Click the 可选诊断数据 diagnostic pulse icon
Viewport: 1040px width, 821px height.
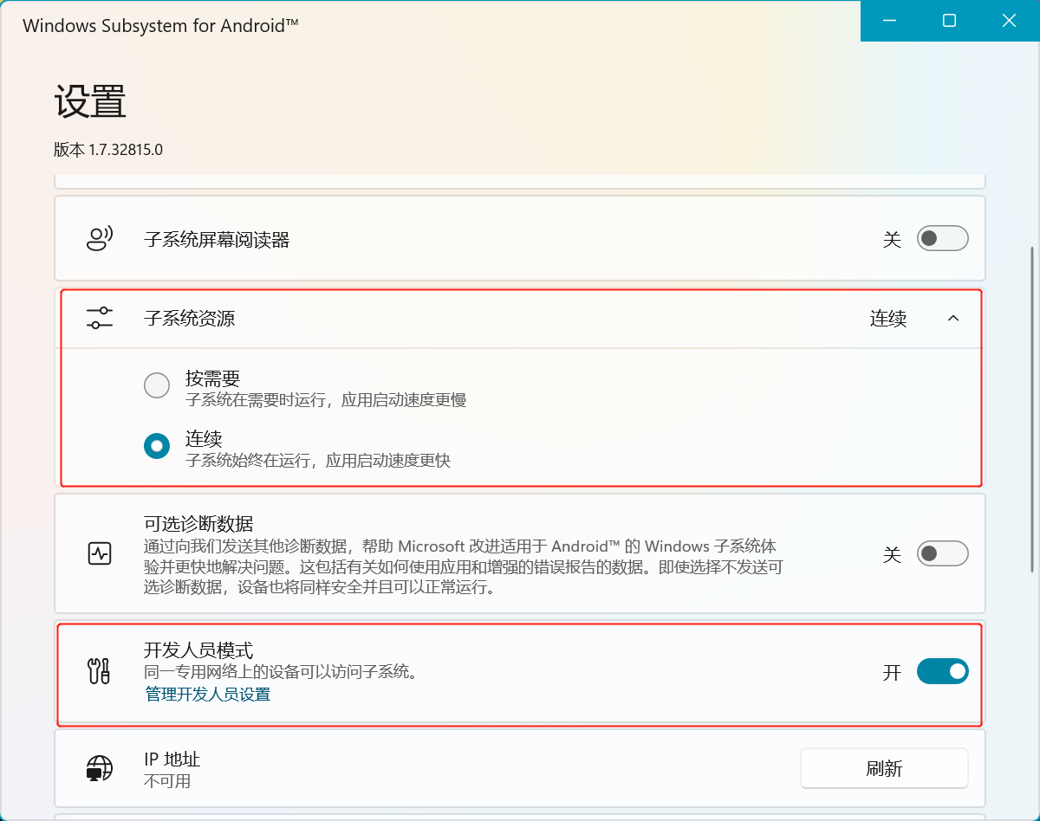click(x=100, y=553)
